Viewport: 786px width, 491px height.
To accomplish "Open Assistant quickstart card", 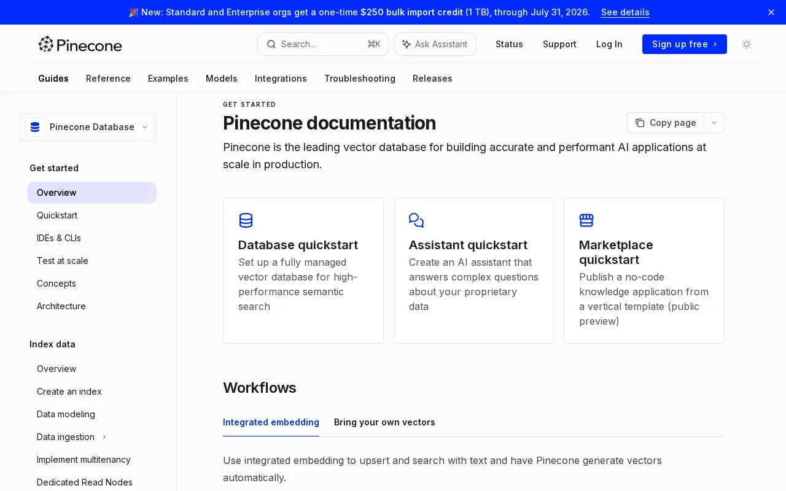I will [x=473, y=271].
